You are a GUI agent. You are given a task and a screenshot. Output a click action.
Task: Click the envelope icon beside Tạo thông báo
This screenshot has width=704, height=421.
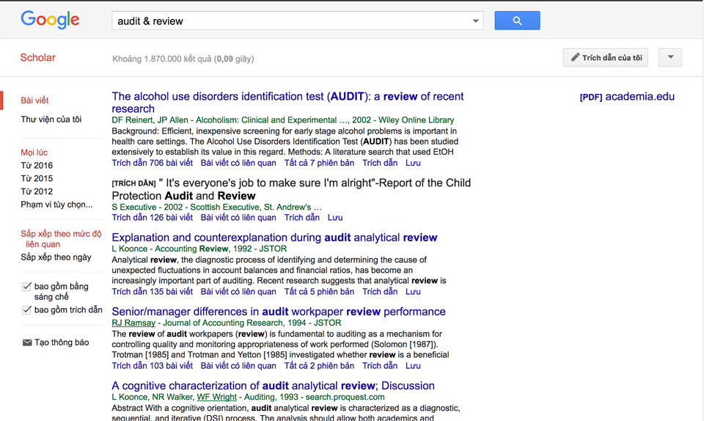click(x=27, y=343)
